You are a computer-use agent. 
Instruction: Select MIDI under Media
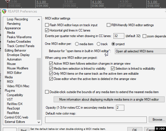click(10, 82)
